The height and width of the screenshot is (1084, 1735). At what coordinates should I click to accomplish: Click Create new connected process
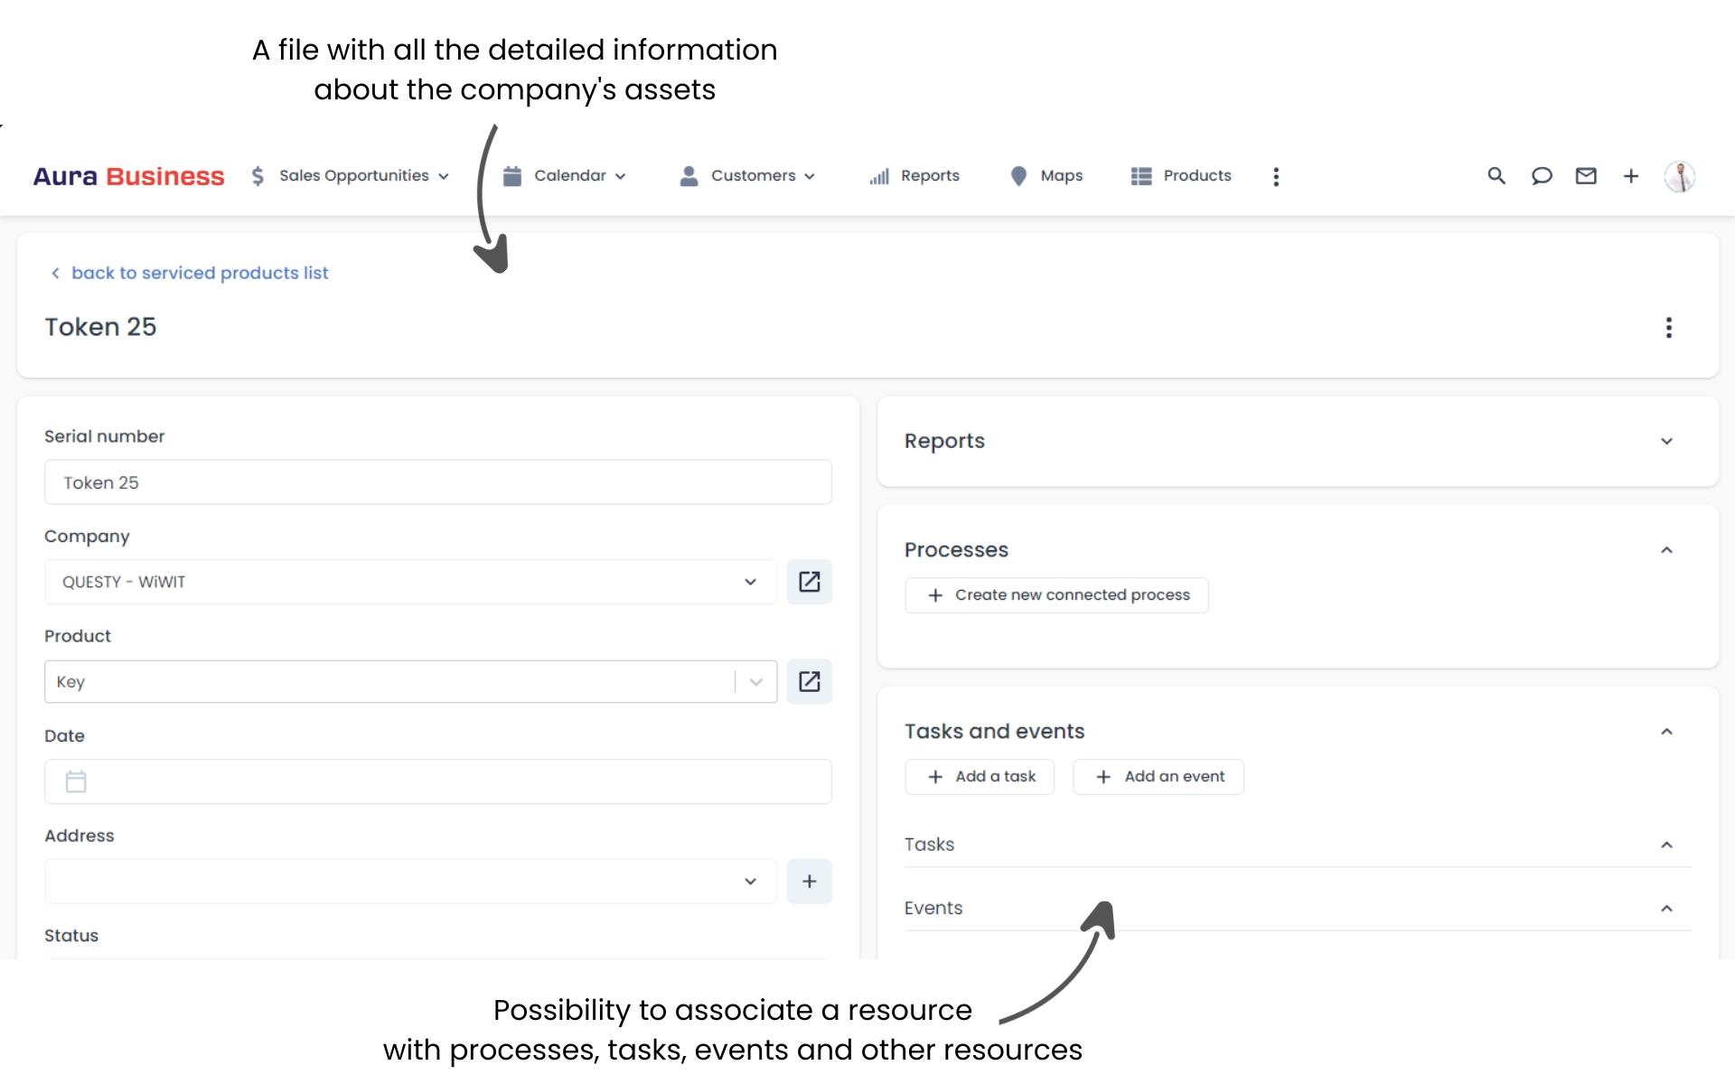(1055, 594)
